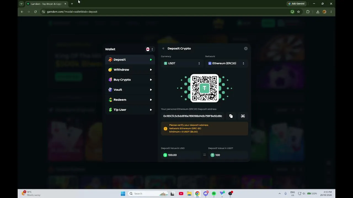Go back in the browser
This screenshot has height=198, width=353.
(x=22, y=12)
